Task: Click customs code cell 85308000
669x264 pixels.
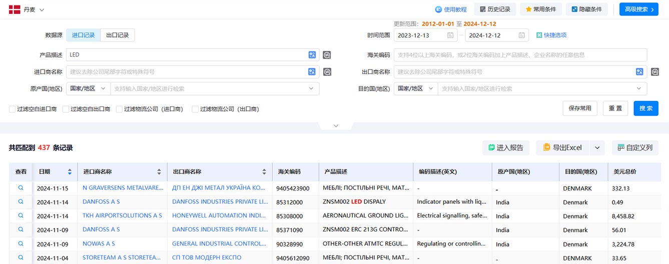Action: (290, 216)
